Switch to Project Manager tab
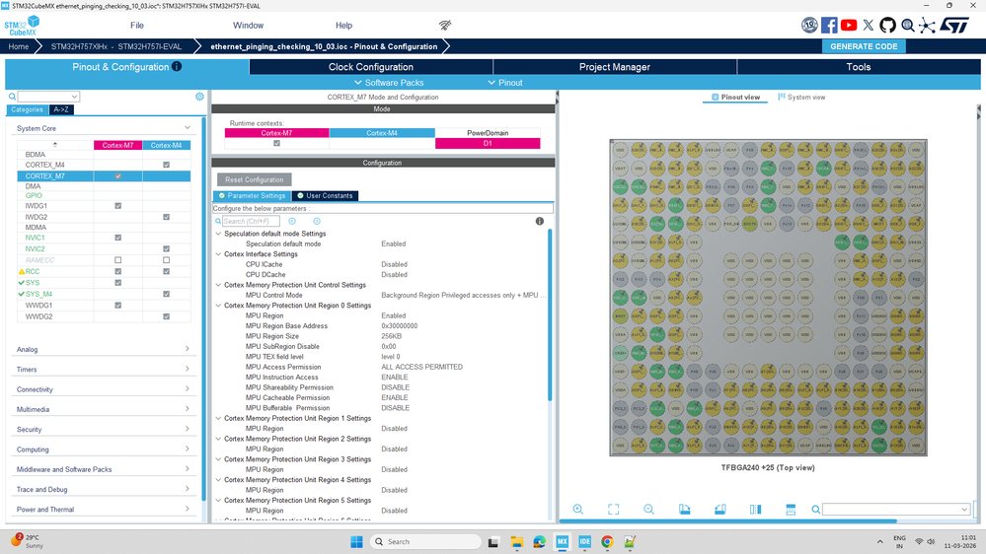This screenshot has width=986, height=554. click(614, 67)
